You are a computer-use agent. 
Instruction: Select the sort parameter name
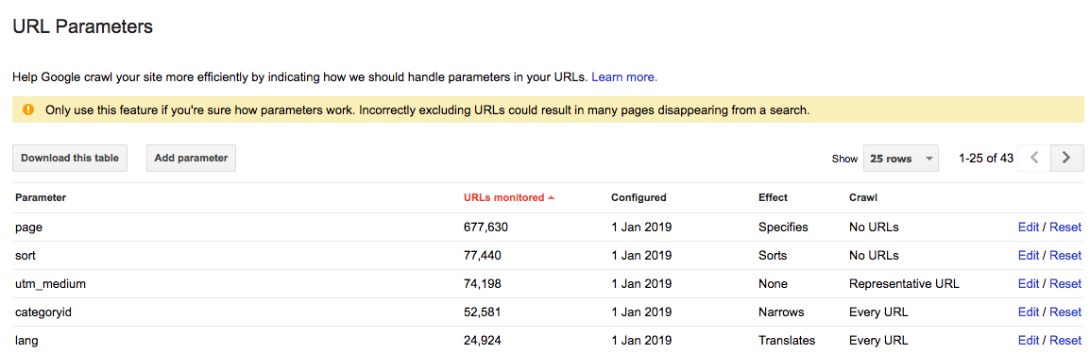[25, 256]
